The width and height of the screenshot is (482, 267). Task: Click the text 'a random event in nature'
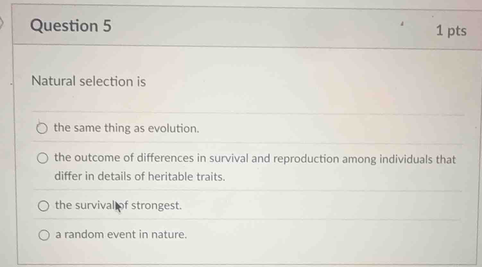click(x=121, y=234)
